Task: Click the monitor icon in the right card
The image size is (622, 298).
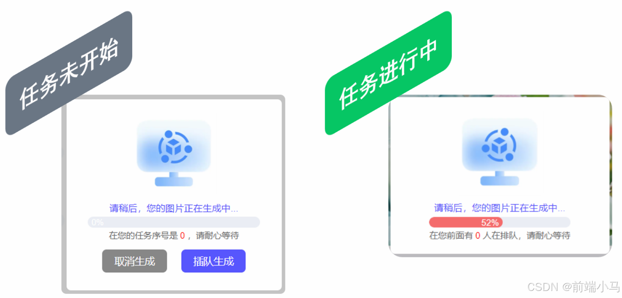Action: coord(499,152)
